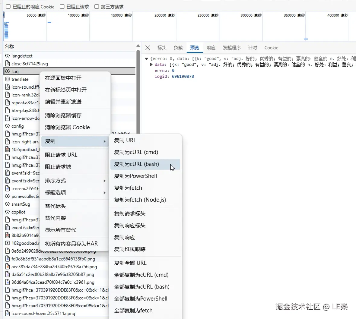
Task: Click the script icon next to config
Action: pyautogui.click(x=7, y=126)
